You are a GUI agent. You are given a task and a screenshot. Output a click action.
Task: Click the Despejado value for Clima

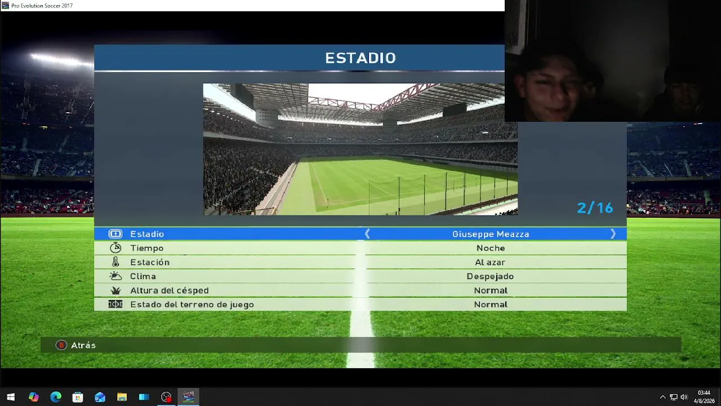(490, 276)
